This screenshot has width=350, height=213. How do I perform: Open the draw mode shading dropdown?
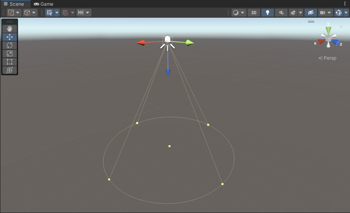[238, 13]
